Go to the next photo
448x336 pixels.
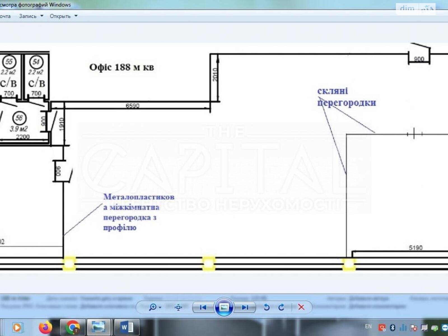[245, 307]
